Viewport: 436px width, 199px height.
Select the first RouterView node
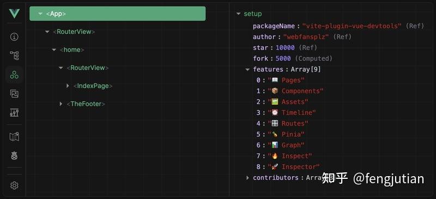[74, 32]
